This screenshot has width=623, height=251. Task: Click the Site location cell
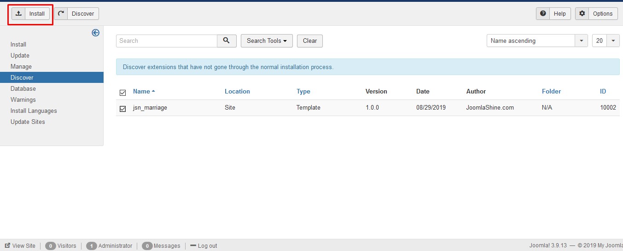230,108
